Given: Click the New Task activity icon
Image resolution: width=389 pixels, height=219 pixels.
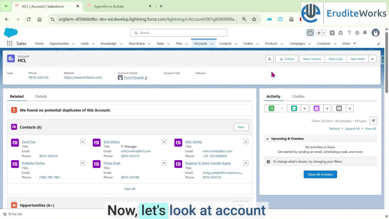Looking at the screenshot, I should tap(272, 109).
